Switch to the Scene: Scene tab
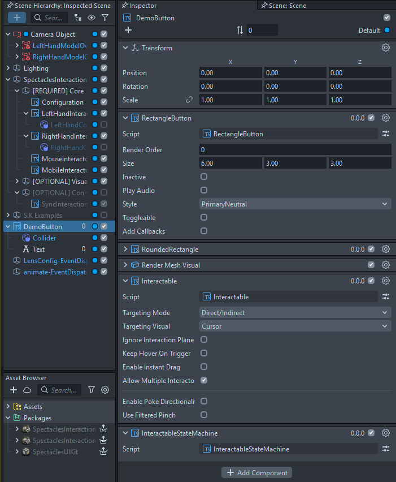This screenshot has height=482, width=396. (287, 6)
